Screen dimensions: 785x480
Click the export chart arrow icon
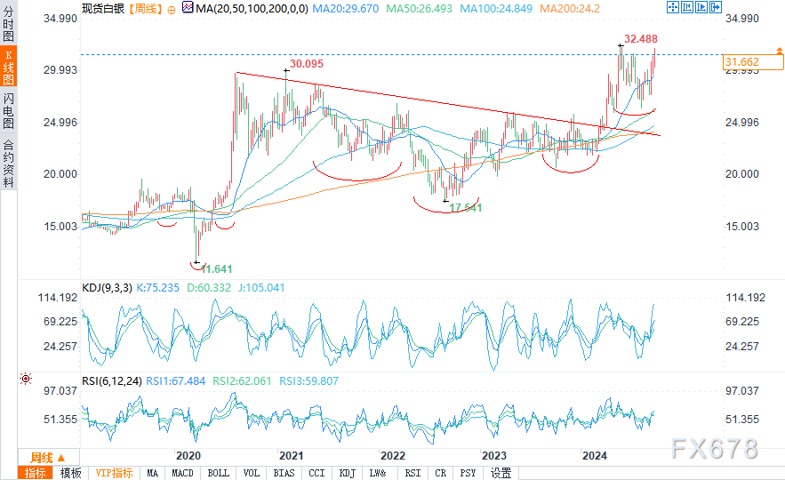point(716,7)
